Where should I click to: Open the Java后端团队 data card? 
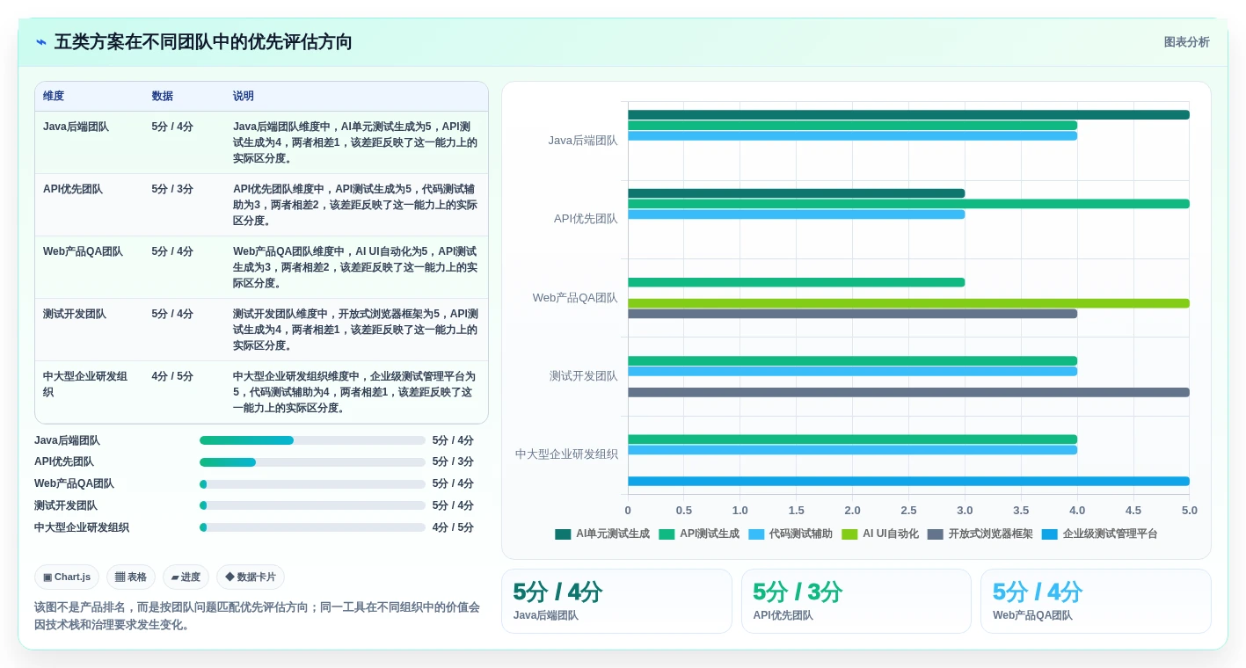pyautogui.click(x=616, y=601)
